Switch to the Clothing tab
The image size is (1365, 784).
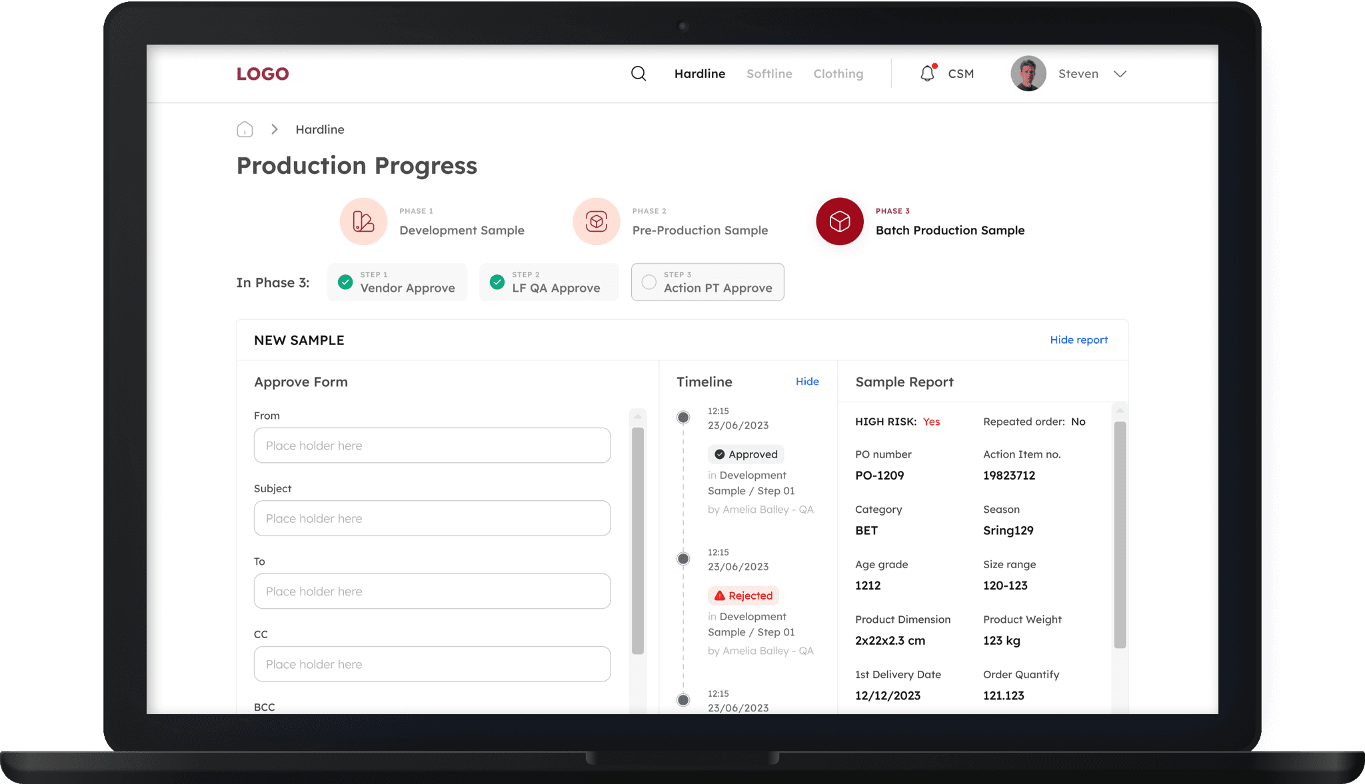[838, 74]
